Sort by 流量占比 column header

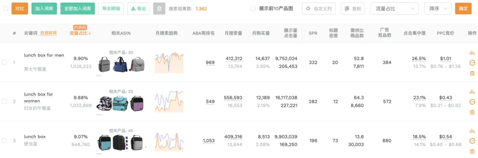pyautogui.click(x=80, y=33)
